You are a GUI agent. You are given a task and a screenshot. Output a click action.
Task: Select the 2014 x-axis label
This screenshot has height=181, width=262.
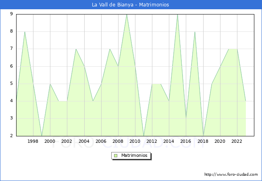(x=169, y=141)
